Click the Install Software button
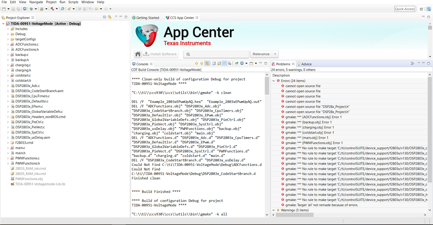The height and width of the screenshot is (225, 433). pos(161,54)
